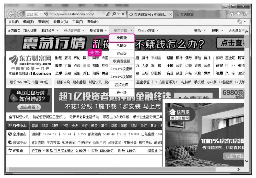
Task: Click 设为首页 link
Action: [14, 30]
